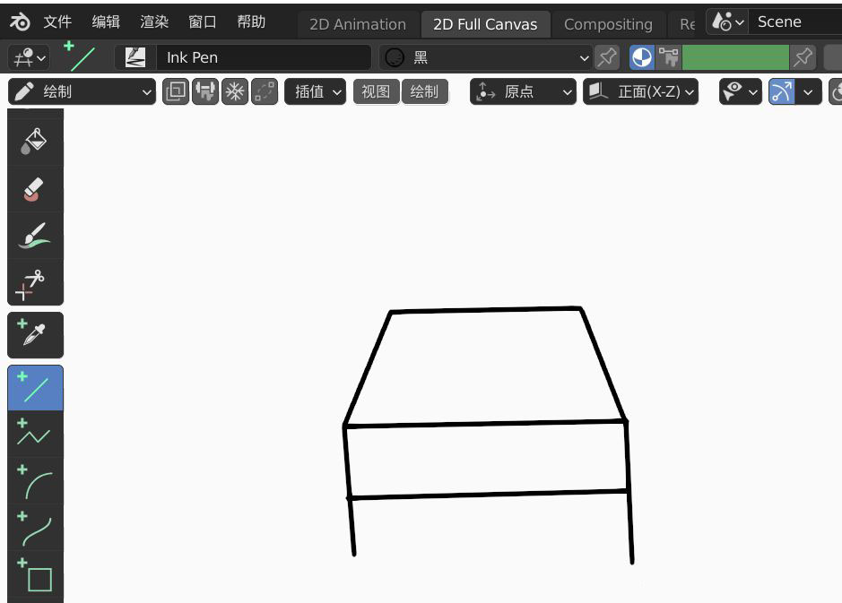842x603 pixels.
Task: Click the 视图 button in the header
Action: (376, 91)
